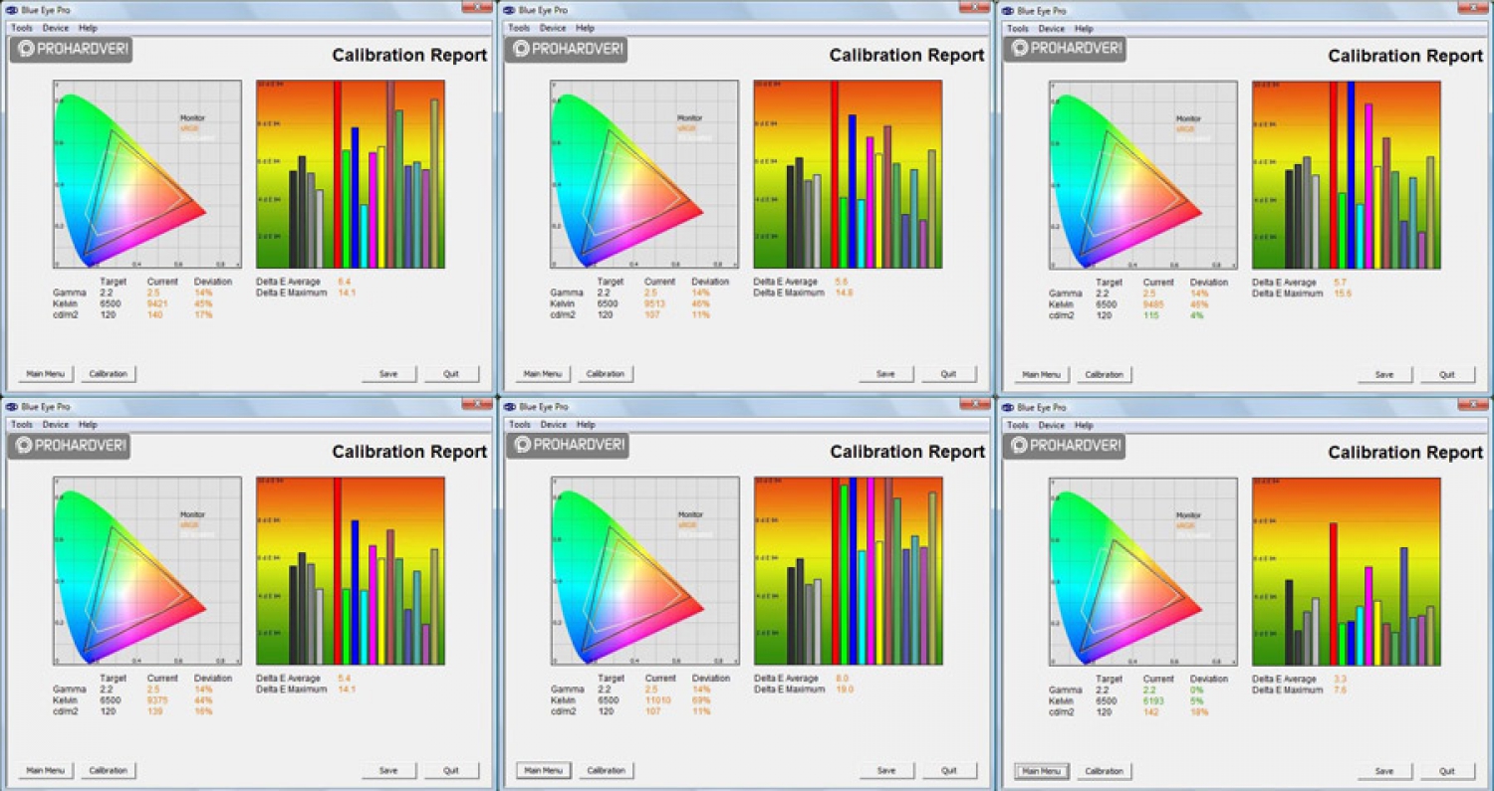1494x791 pixels.
Task: Click the red bar in the bottom-right Delta E chart
Action: [1334, 594]
